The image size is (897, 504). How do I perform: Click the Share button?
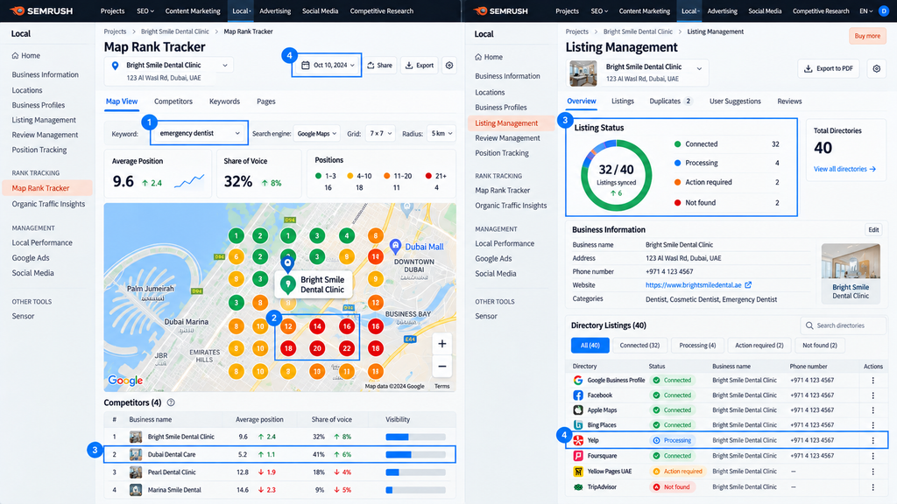380,65
